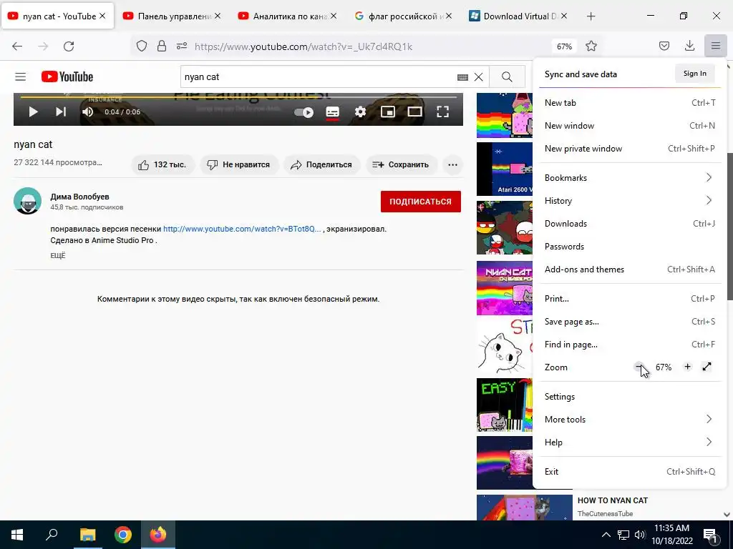Viewport: 733px width, 549px height.
Task: Click Sign In in Firefox menu
Action: 694,74
